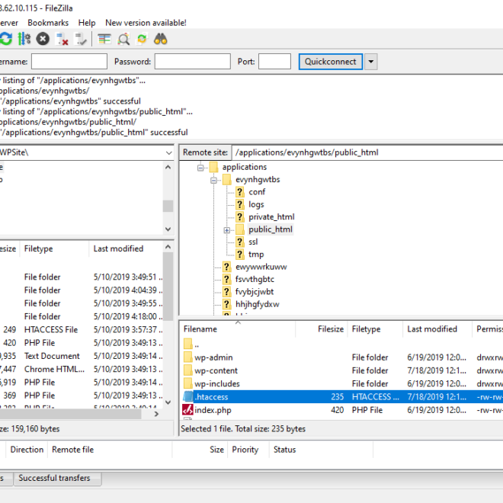Image resolution: width=503 pixels, height=503 pixels.
Task: Focus the Password input field
Action: 193,61
